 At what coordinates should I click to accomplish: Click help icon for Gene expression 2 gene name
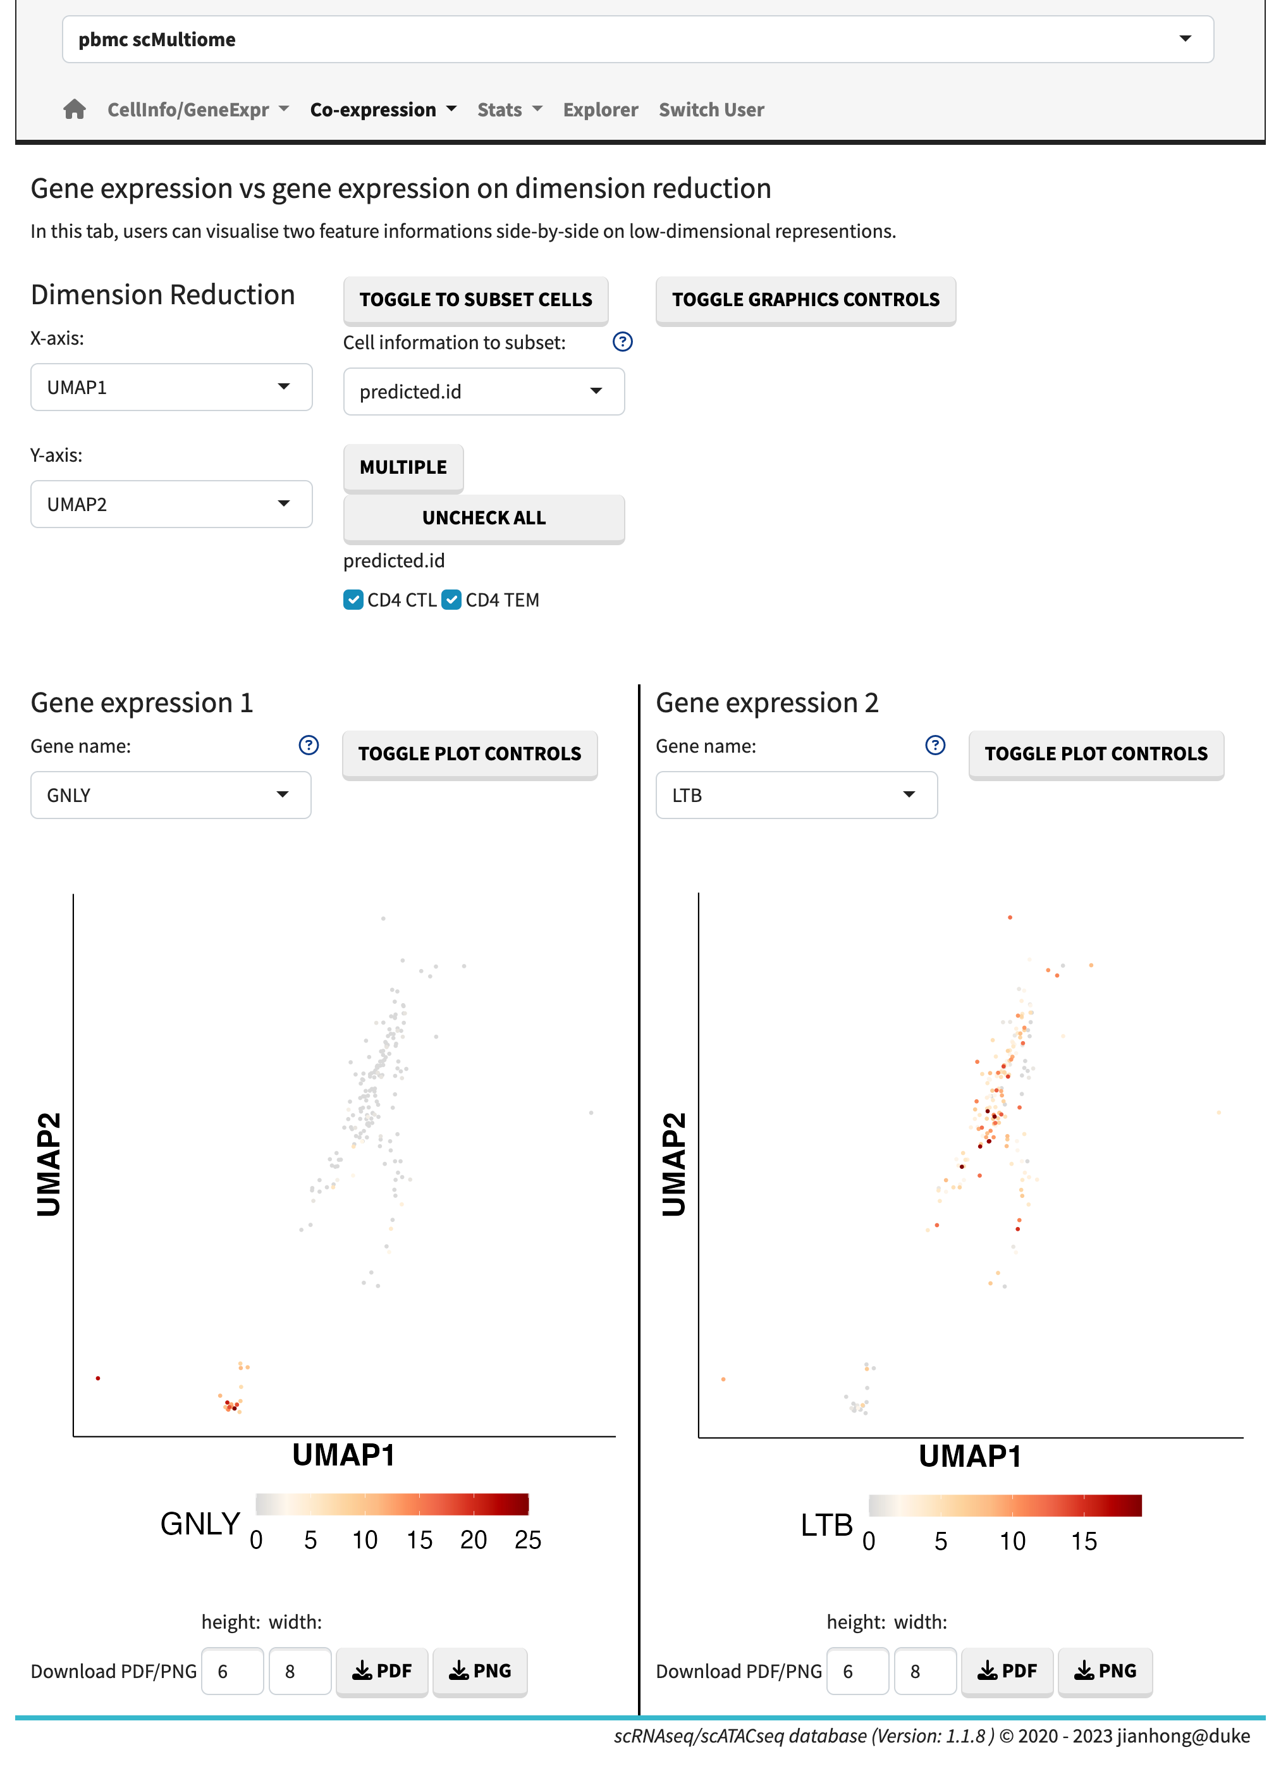pyautogui.click(x=935, y=746)
